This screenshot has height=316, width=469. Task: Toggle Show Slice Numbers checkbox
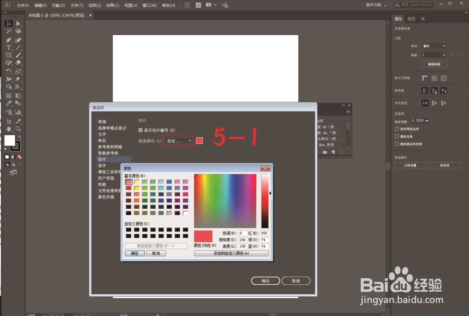coord(140,130)
